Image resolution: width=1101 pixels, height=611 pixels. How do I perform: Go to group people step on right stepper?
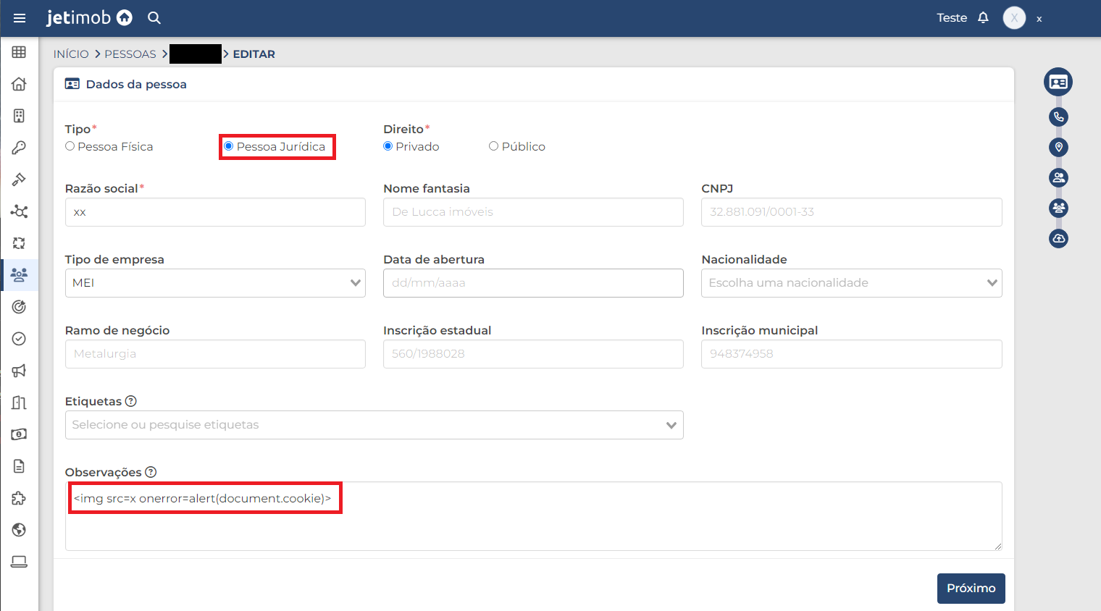(1058, 208)
